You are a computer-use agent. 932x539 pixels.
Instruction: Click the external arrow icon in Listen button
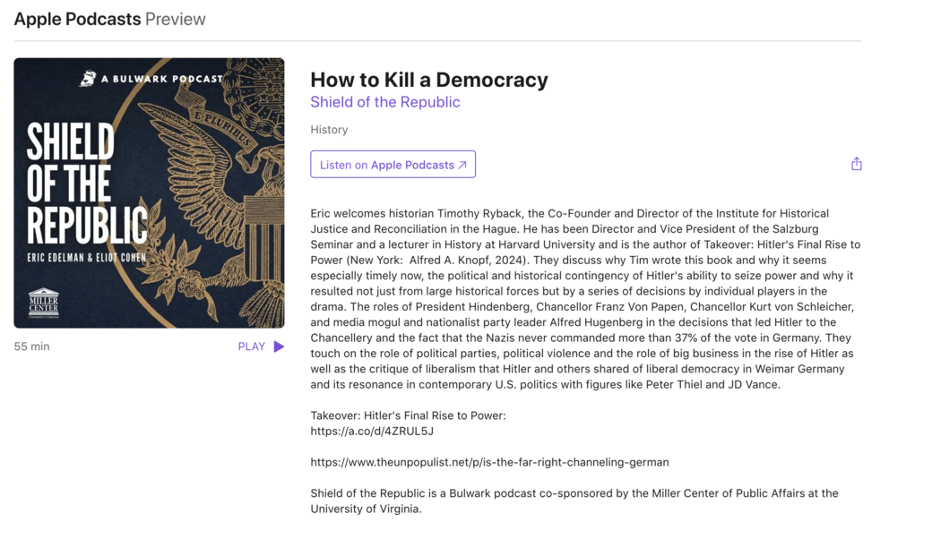pyautogui.click(x=462, y=165)
